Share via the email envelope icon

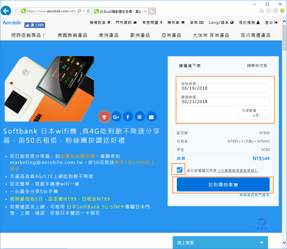151,117
